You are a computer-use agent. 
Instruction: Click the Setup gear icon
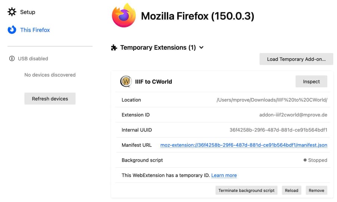coord(12,12)
